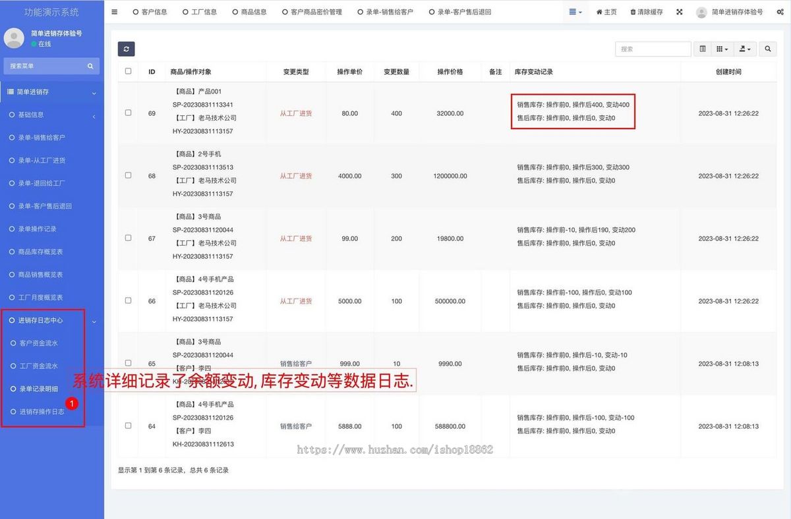Click the red notification badge on 录单记录明细
Image resolution: width=791 pixels, height=519 pixels.
click(73, 402)
